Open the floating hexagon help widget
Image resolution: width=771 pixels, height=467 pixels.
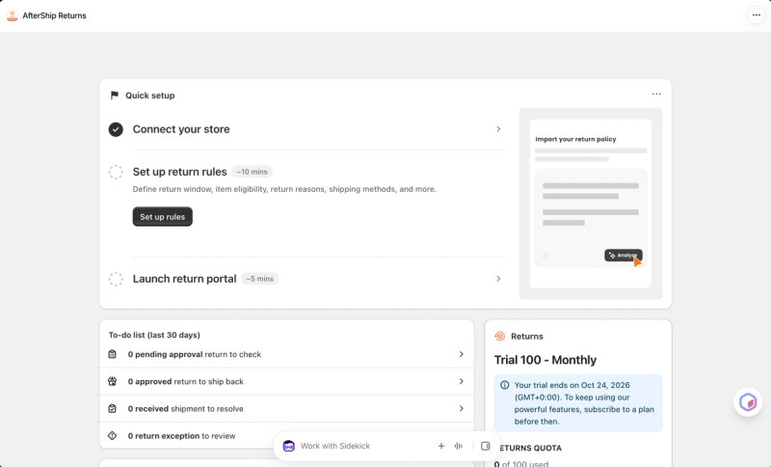pos(748,402)
